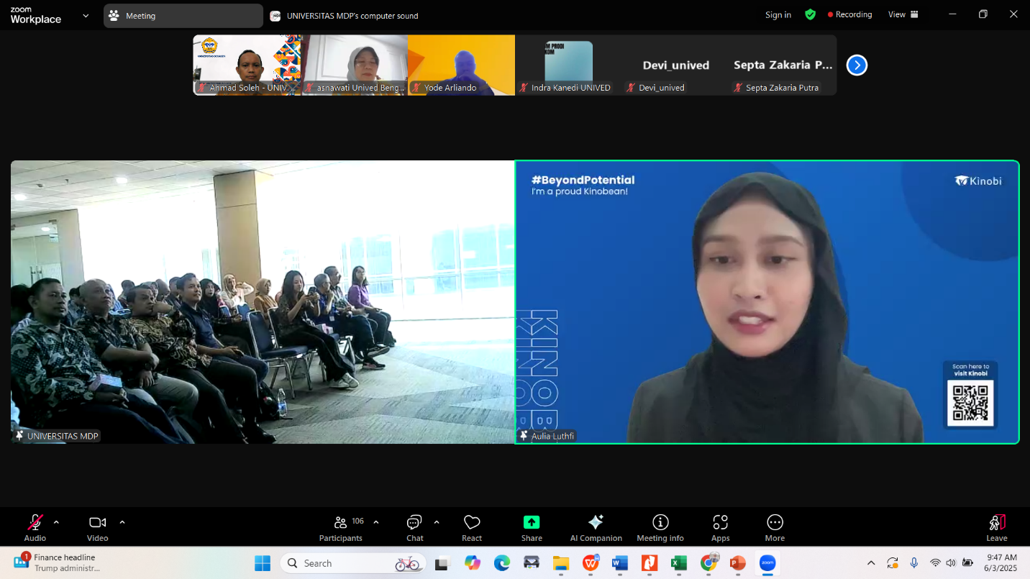
Task: Open the Zoom Workplace dropdown arrow
Action: [86, 15]
